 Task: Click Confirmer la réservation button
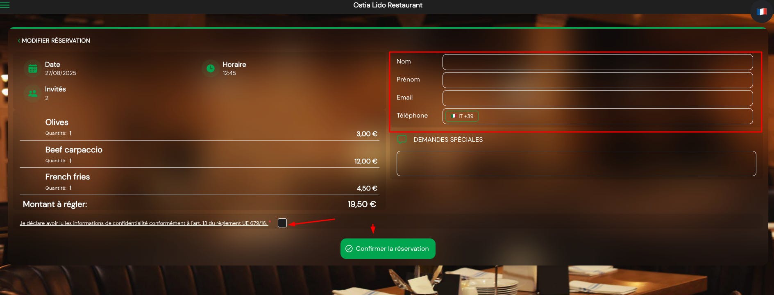(388, 249)
